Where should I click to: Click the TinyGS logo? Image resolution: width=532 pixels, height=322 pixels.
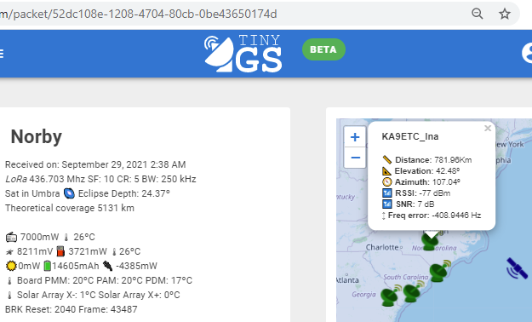coord(243,54)
